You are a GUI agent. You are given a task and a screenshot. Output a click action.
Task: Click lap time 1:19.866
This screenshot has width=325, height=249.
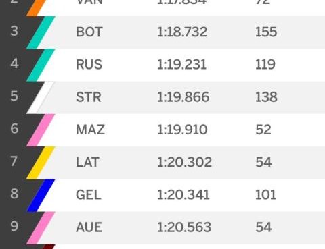point(183,97)
